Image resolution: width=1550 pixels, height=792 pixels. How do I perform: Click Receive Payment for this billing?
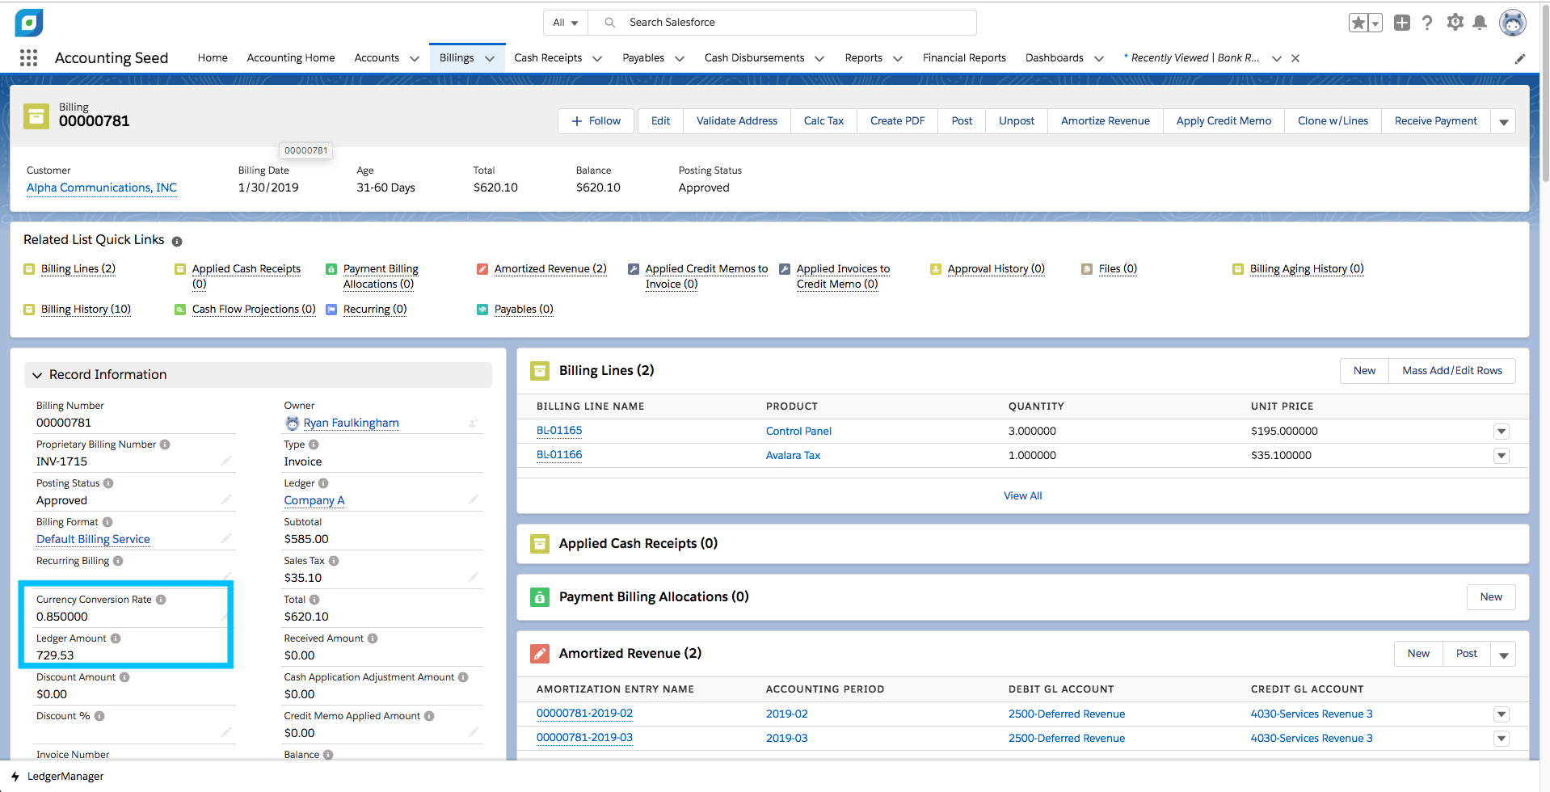pos(1435,120)
